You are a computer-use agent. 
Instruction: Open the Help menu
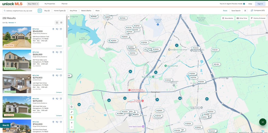pos(250,4)
